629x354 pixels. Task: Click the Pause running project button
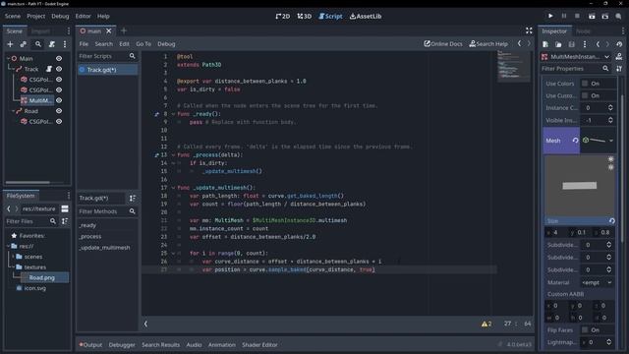pyautogui.click(x=564, y=16)
